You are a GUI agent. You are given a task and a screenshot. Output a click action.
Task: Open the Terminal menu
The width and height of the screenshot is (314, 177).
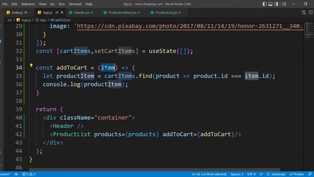pos(75,4)
